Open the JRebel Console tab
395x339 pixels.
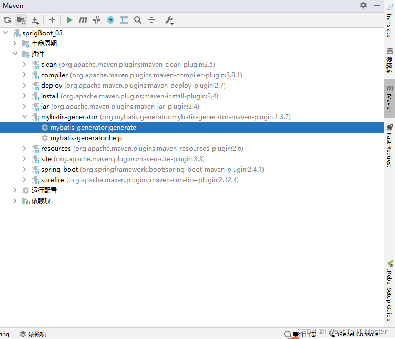(355, 334)
